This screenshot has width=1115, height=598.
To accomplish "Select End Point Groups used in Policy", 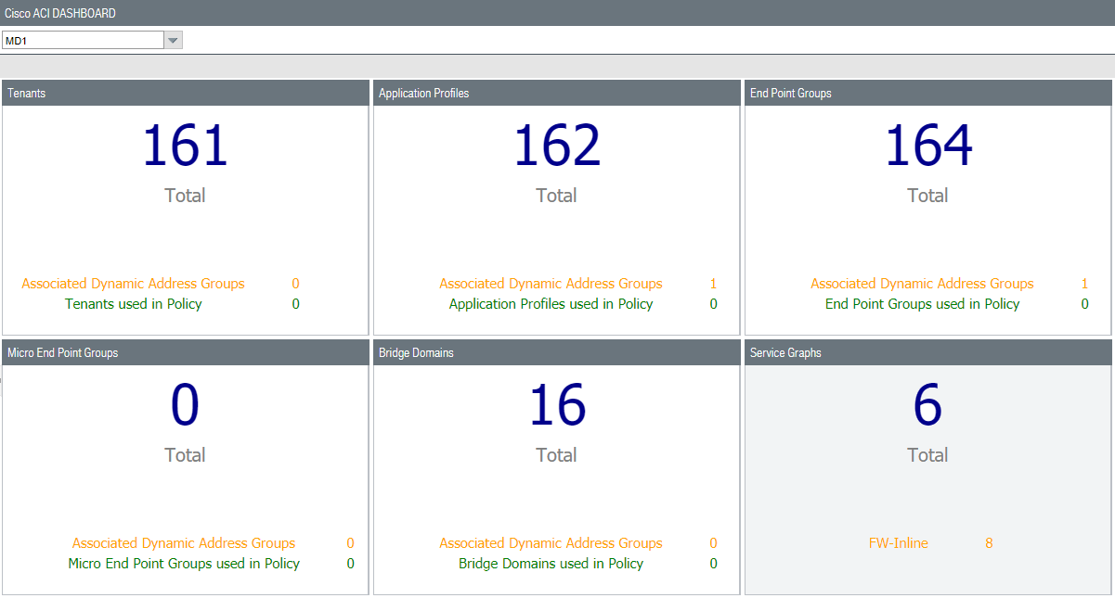I will pos(922,304).
